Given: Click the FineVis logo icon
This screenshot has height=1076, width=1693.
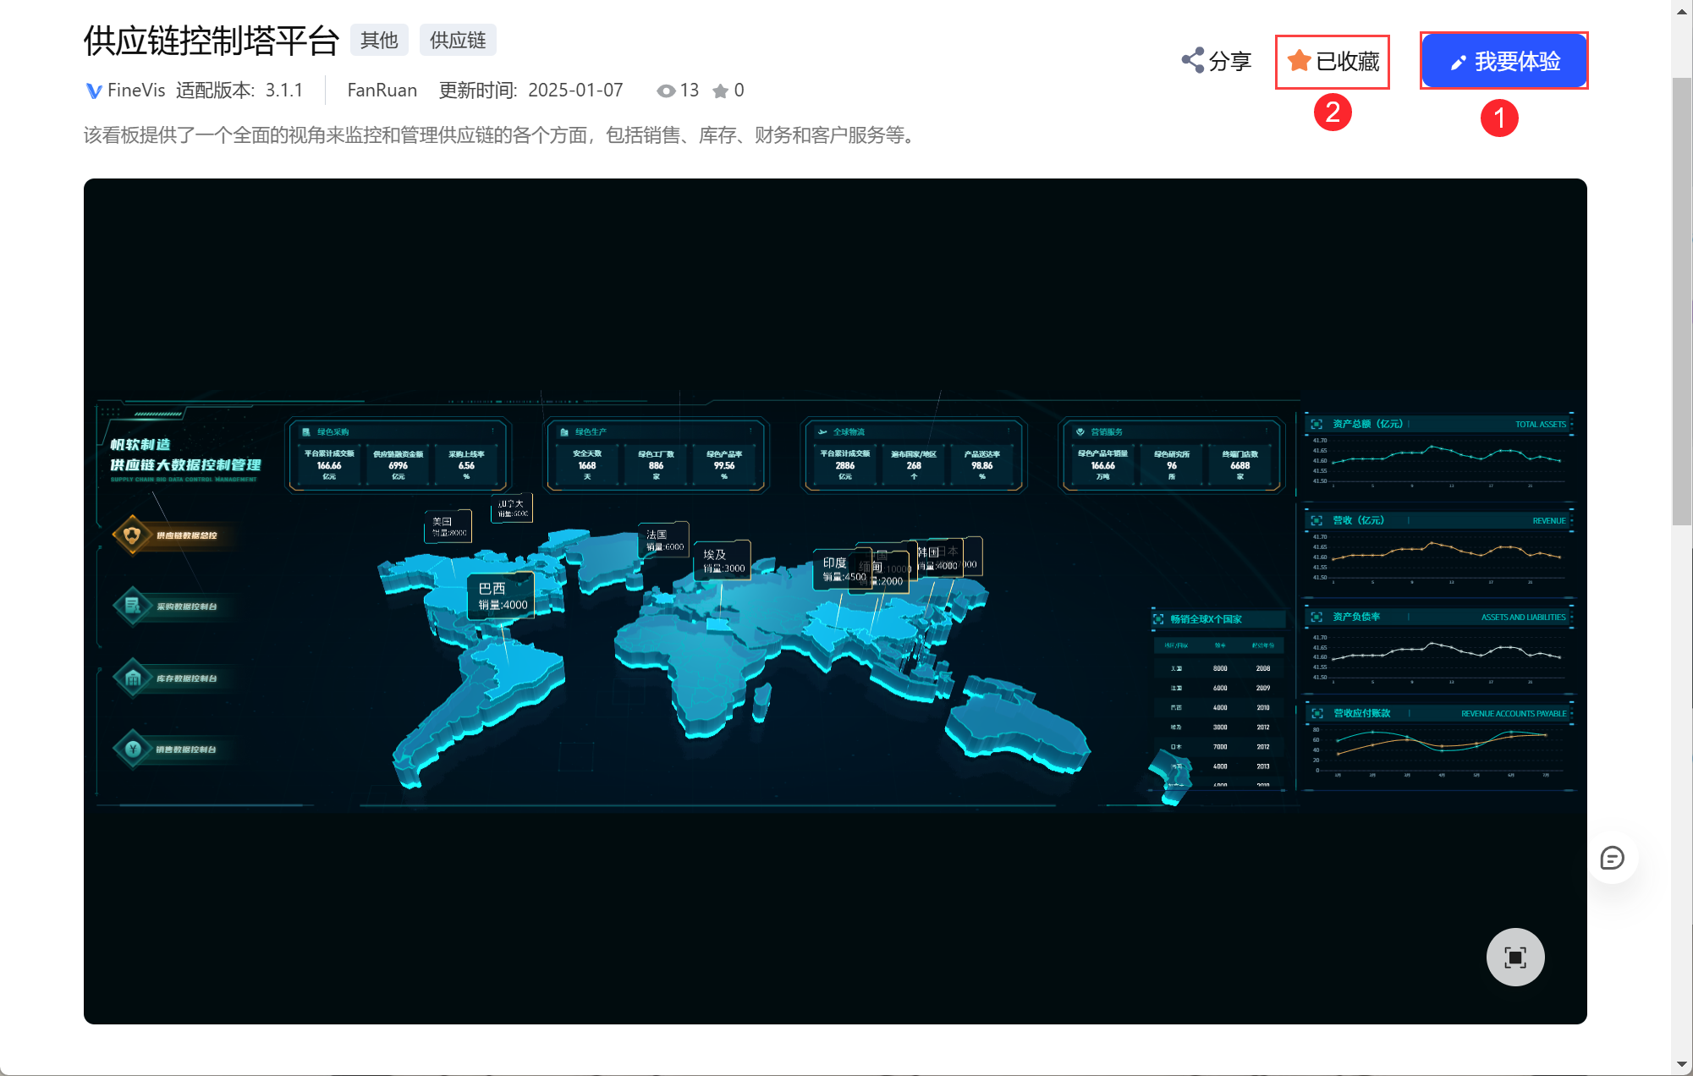Looking at the screenshot, I should coord(94,91).
